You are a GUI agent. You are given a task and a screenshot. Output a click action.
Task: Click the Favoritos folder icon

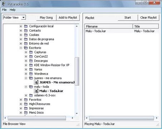click(26, 100)
